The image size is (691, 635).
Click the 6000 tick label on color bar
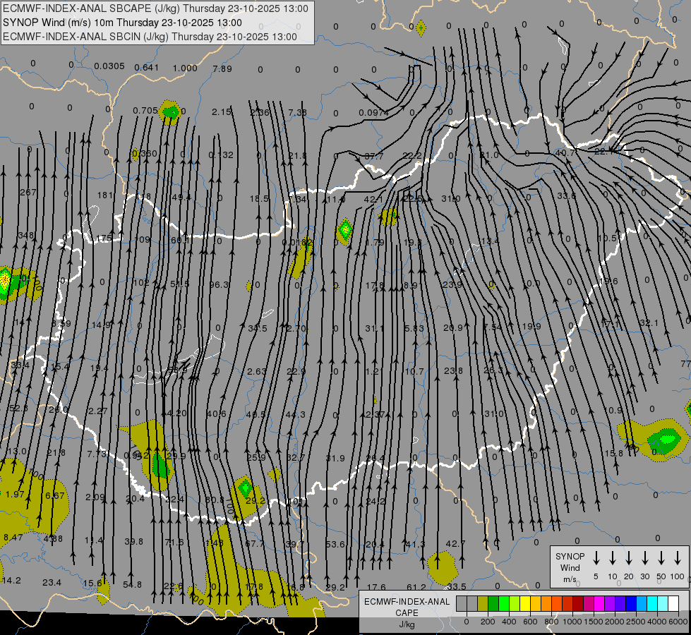pos(678,622)
